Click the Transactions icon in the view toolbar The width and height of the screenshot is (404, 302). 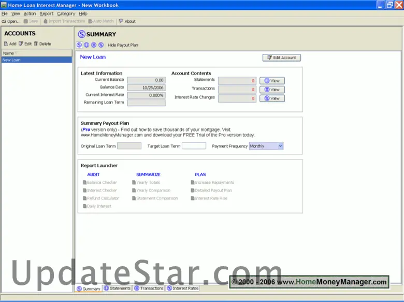pyautogui.click(x=94, y=45)
